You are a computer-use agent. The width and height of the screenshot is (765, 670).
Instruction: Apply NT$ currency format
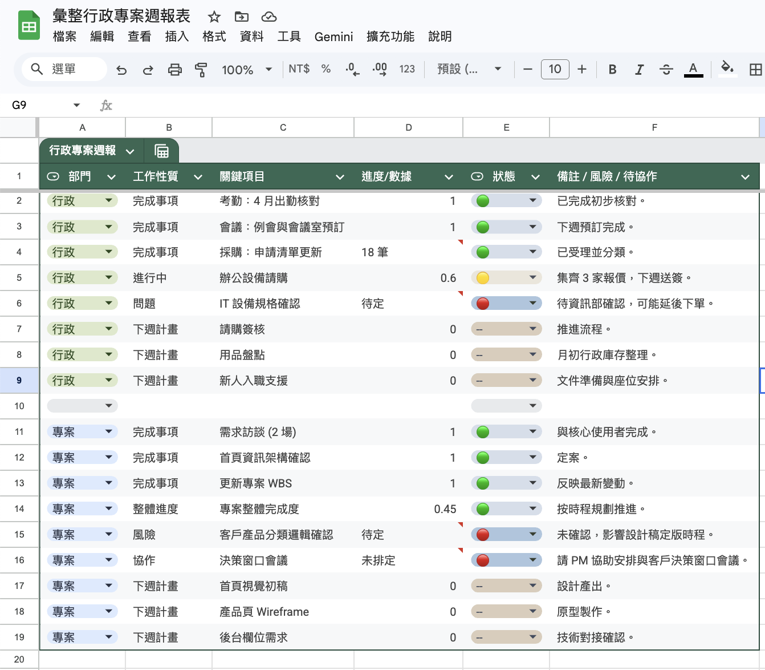pyautogui.click(x=298, y=69)
